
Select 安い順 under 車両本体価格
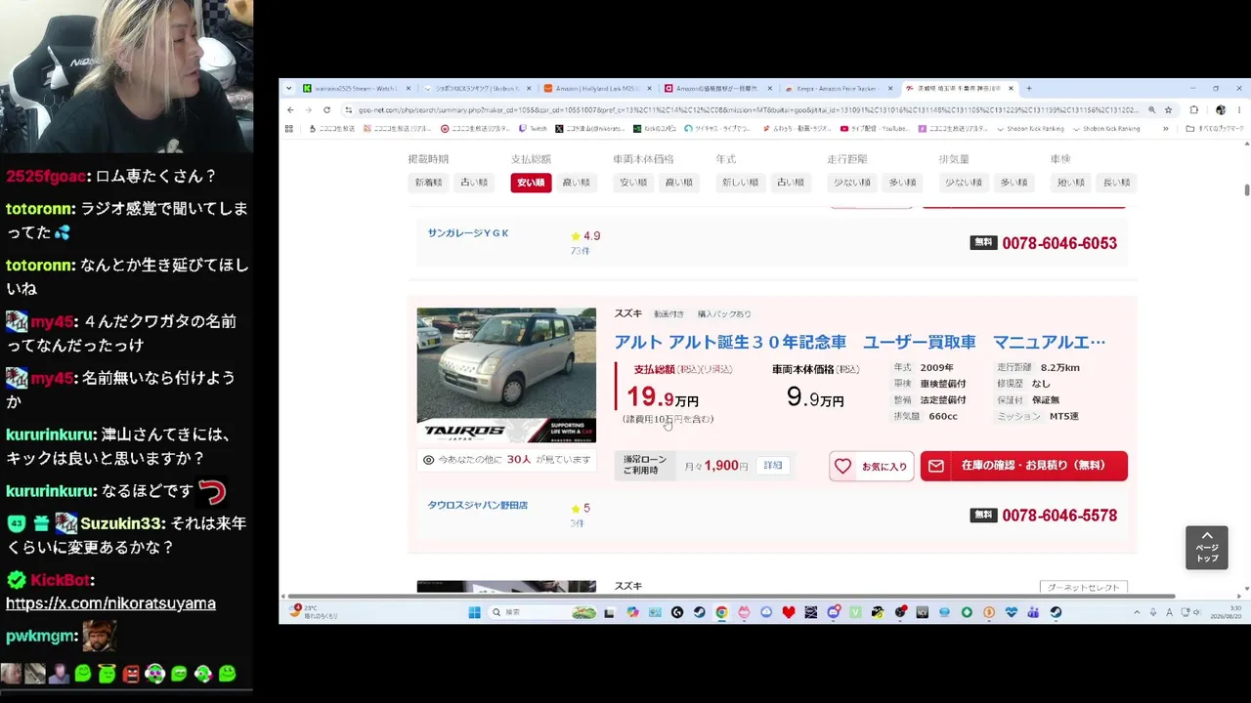pos(633,183)
